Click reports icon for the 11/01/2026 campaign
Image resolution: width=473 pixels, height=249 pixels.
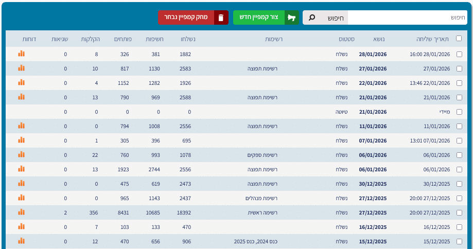pyautogui.click(x=21, y=126)
